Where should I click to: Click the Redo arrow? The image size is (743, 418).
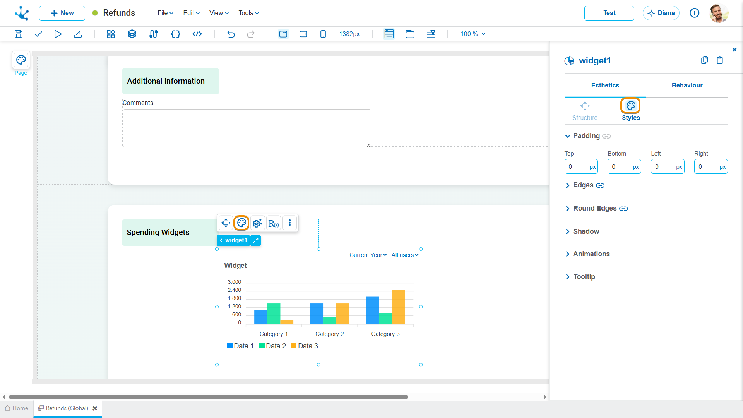pyautogui.click(x=251, y=34)
